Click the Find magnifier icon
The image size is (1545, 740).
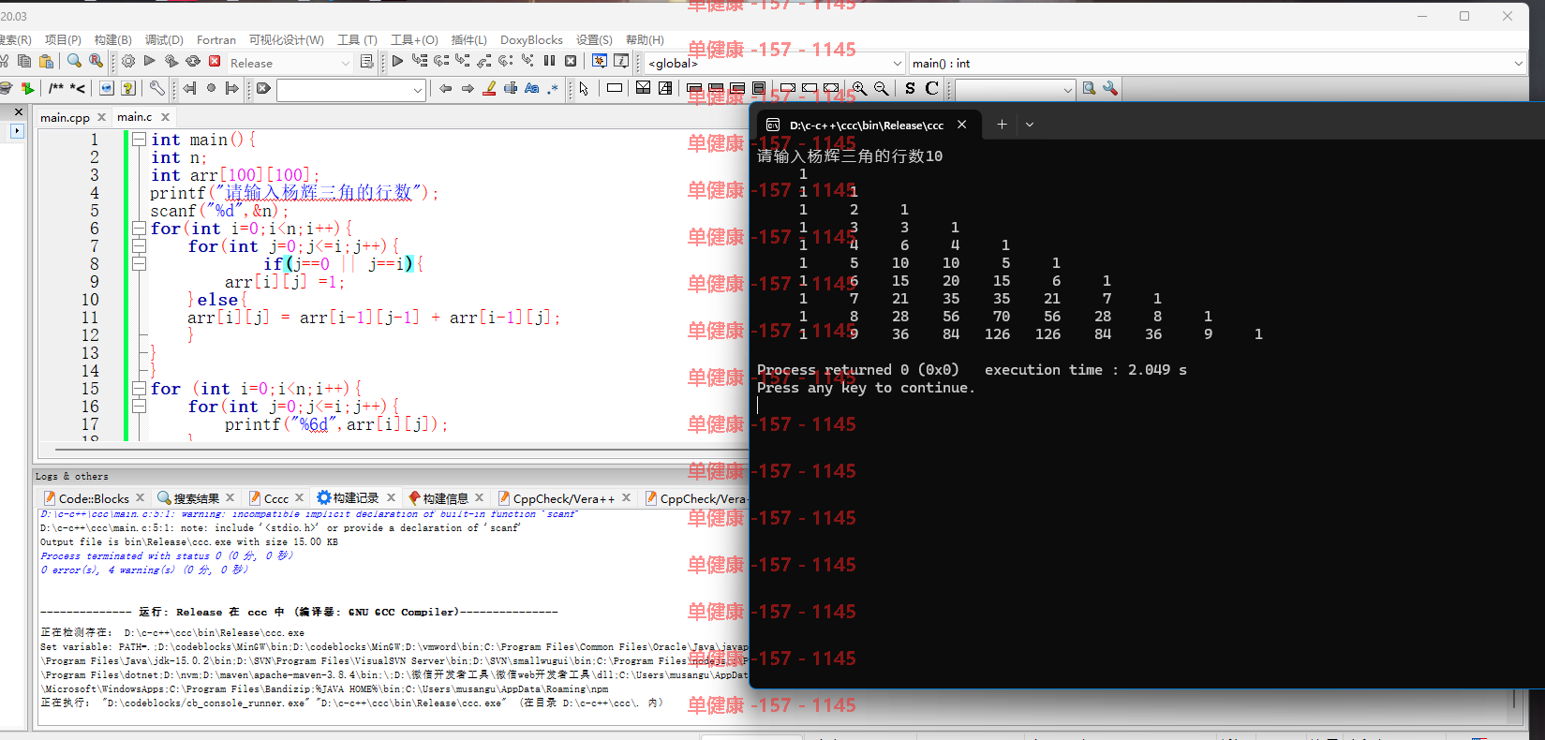[x=74, y=62]
